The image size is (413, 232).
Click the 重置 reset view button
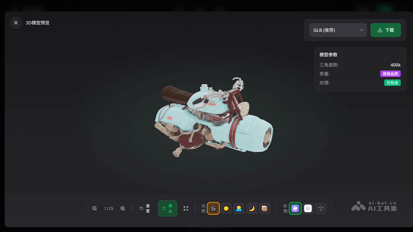tap(145, 209)
